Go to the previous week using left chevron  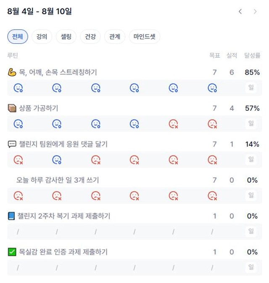click(240, 11)
